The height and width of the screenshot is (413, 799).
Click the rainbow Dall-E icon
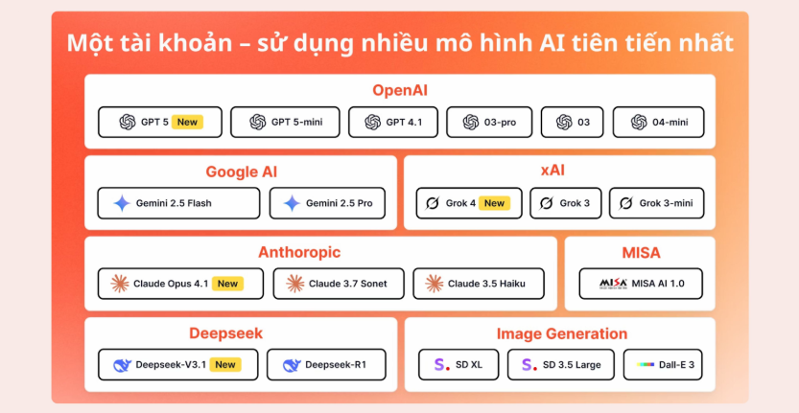click(x=646, y=365)
